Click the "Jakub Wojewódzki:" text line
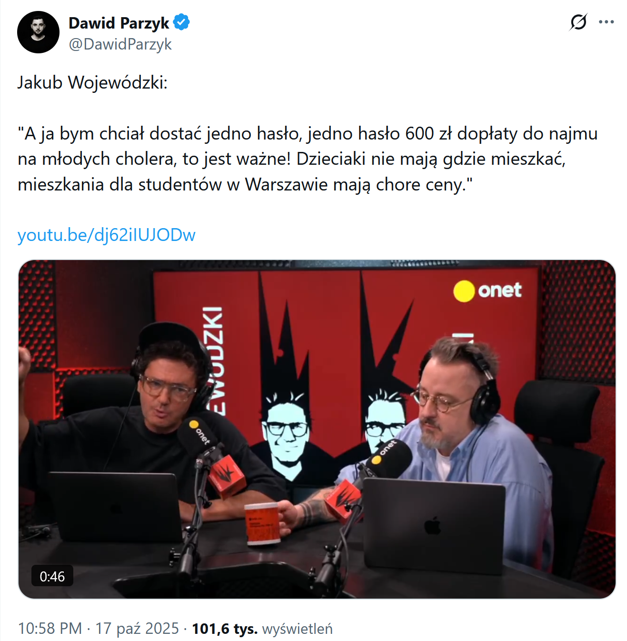The image size is (627, 641). click(93, 82)
